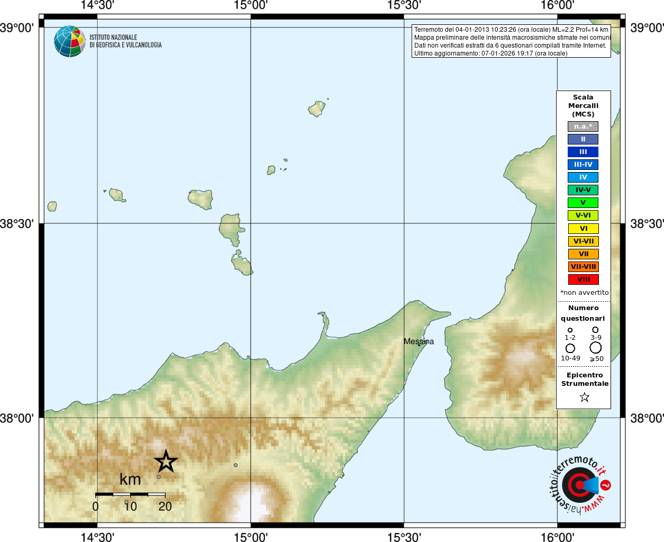This screenshot has height=542, width=664.
Task: Select the 1-2 questionnaires circle symbol
Action: click(x=570, y=330)
